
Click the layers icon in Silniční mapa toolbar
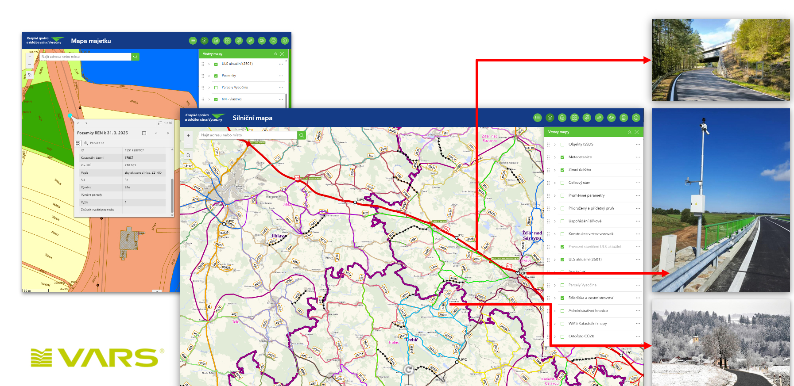pos(550,118)
